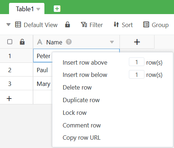Open the Filter tool
The height and width of the screenshot is (148, 174).
(92, 25)
